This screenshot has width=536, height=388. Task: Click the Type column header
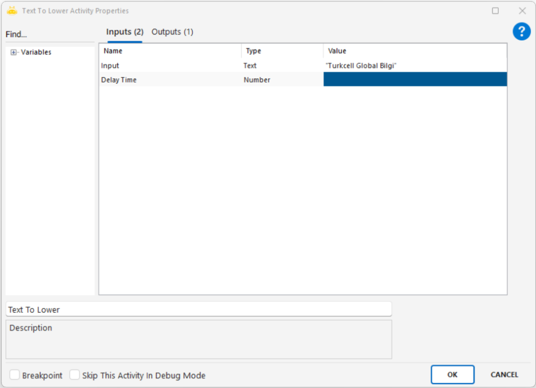click(282, 51)
